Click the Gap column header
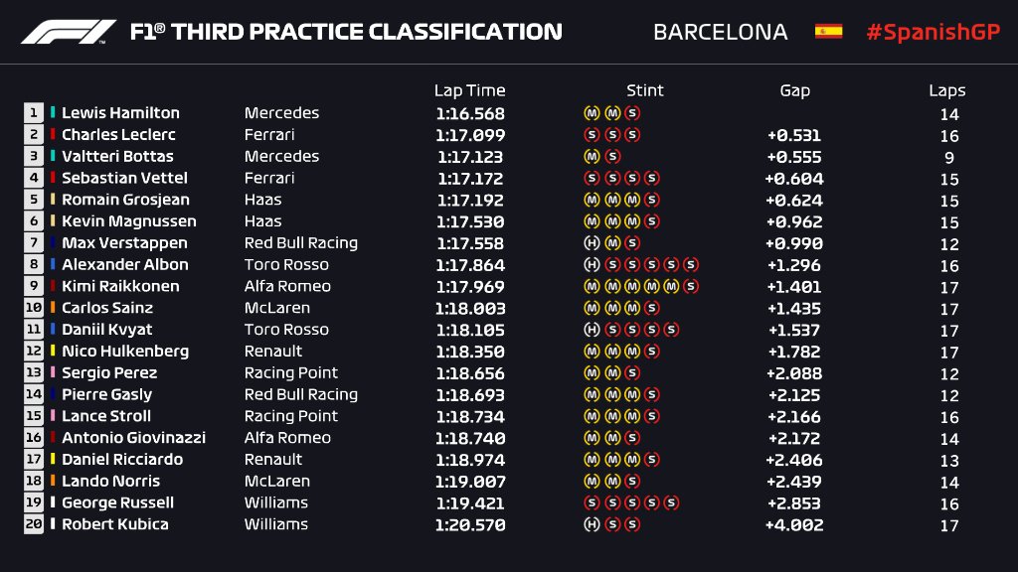 (794, 90)
